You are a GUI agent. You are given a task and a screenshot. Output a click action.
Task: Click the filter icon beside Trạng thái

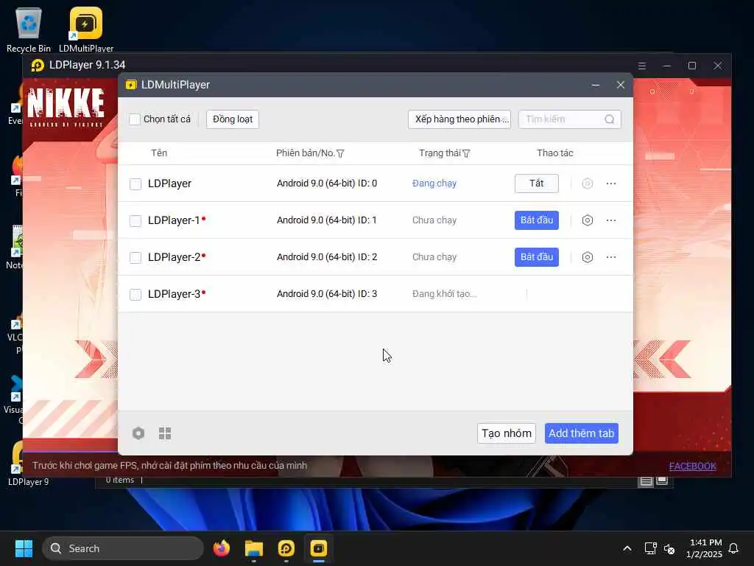pos(466,153)
